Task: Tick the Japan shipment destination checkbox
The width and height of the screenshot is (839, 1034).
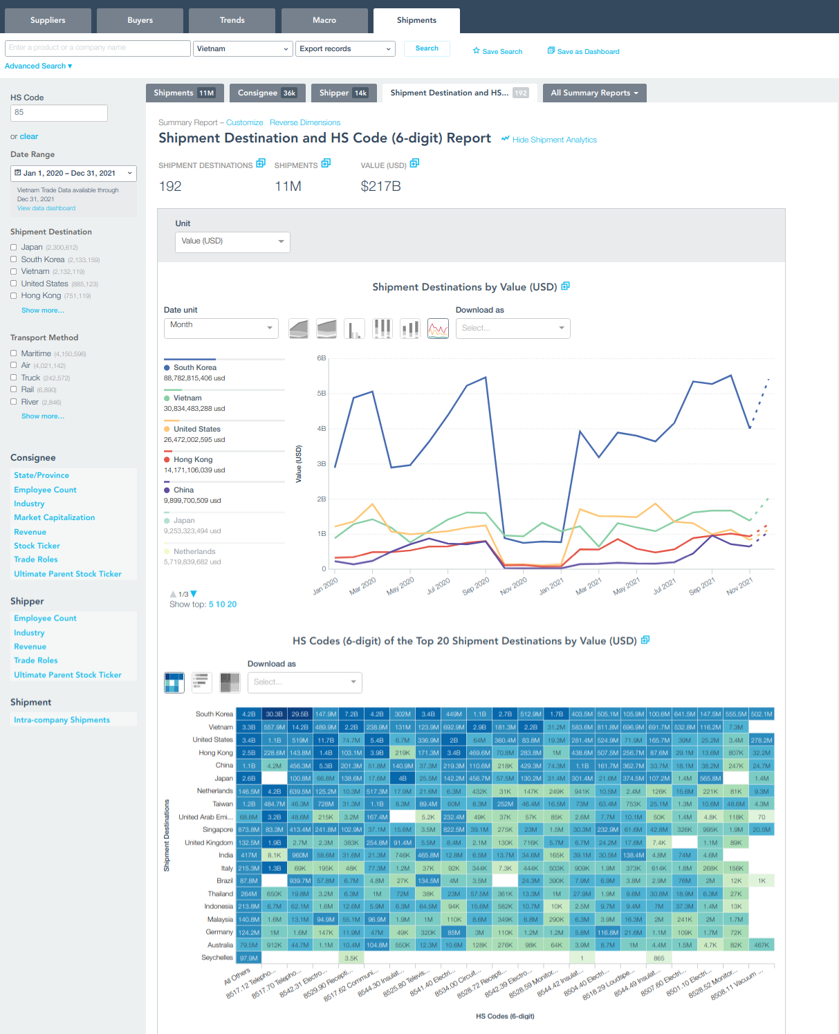Action: tap(14, 247)
